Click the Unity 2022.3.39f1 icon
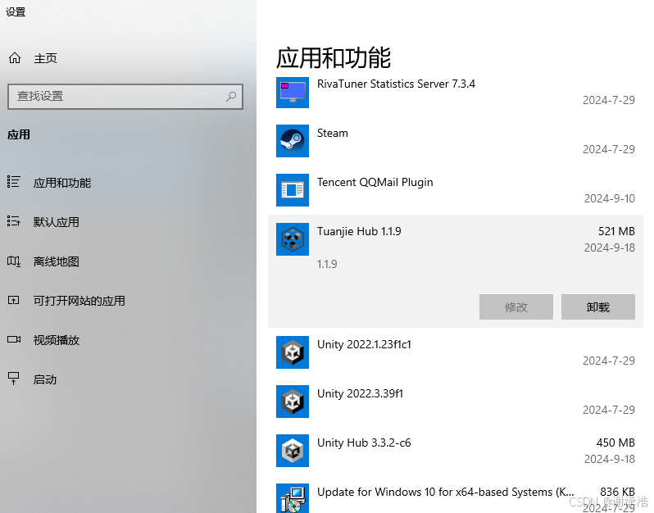 point(293,402)
